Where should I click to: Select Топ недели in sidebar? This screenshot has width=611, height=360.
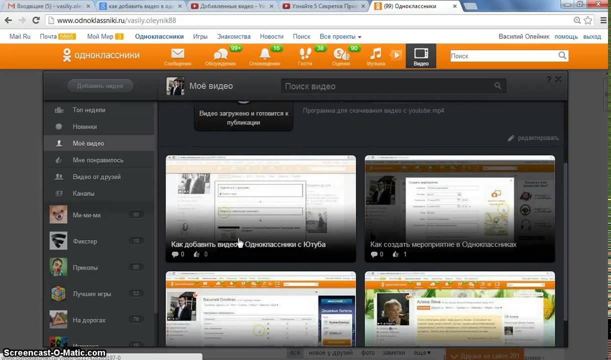89,110
